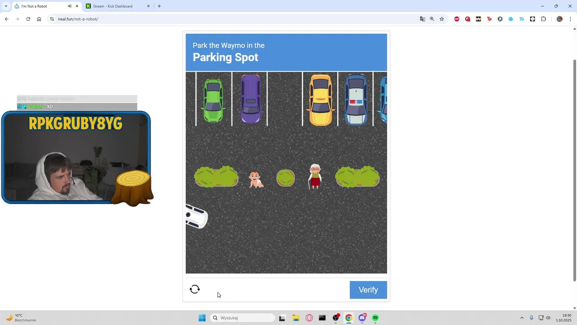
Task: Click the page vertical scrollbar
Action: (574, 171)
